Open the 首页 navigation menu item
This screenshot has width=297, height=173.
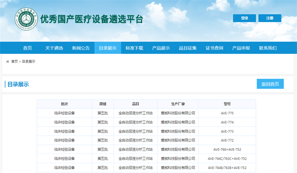tap(27, 48)
